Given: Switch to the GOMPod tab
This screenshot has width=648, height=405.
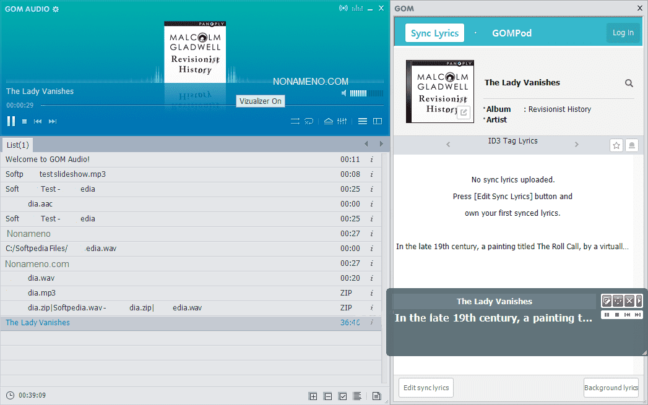Looking at the screenshot, I should pos(511,33).
